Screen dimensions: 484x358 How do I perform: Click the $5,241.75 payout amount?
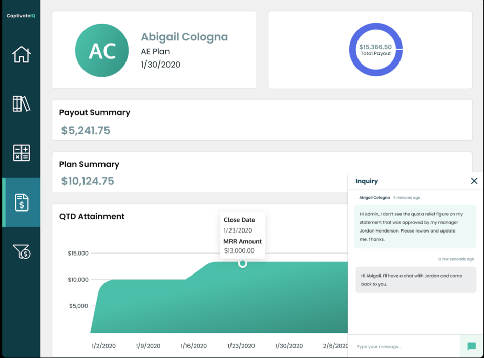[86, 131]
